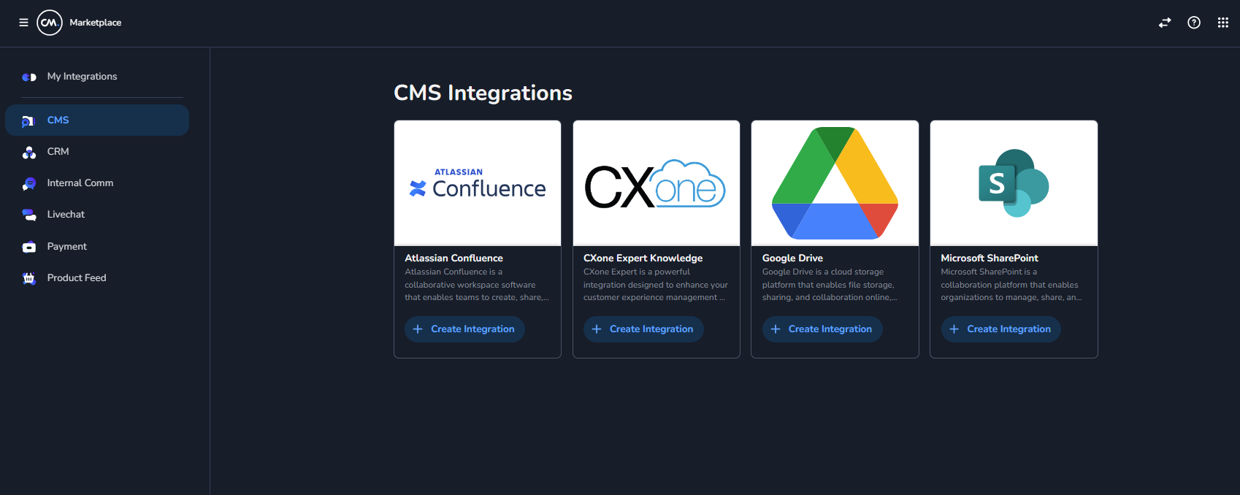This screenshot has width=1240, height=495.
Task: Click the CXone Expert description text
Action: (656, 285)
